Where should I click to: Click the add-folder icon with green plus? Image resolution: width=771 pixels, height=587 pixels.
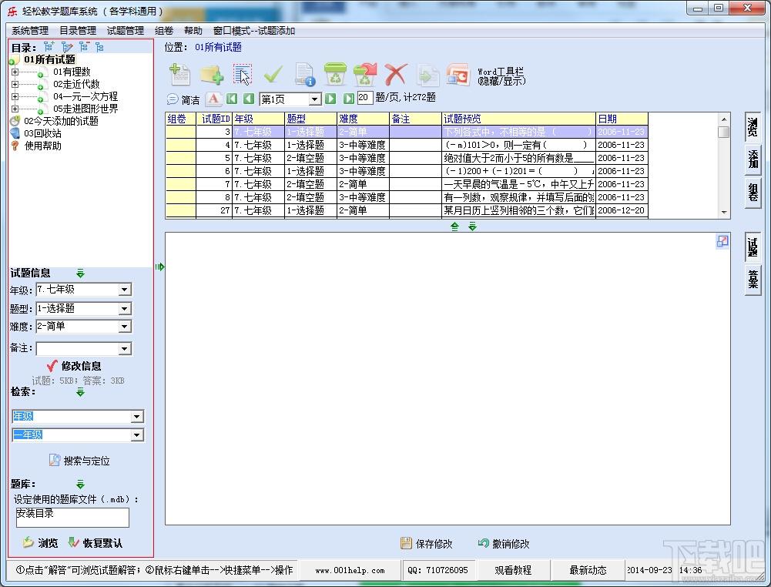coord(212,75)
